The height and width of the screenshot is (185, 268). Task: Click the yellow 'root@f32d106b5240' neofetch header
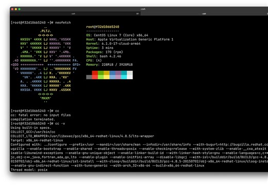pos(103,27)
